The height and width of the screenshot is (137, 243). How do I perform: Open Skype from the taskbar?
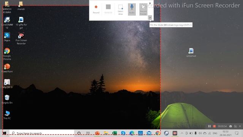(x=123, y=133)
